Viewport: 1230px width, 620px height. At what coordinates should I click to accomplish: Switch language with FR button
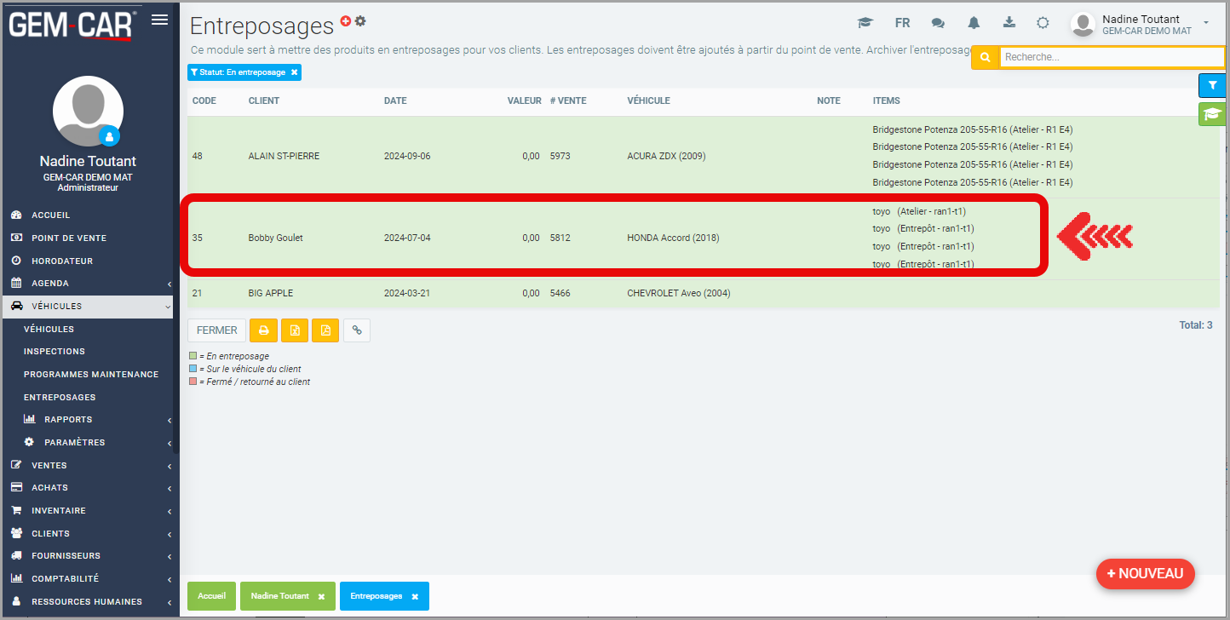pyautogui.click(x=902, y=23)
